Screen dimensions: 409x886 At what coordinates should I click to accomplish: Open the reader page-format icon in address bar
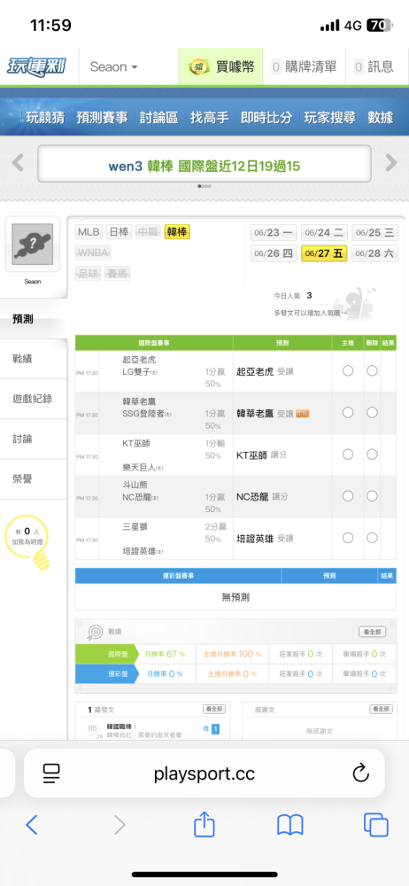coord(51,773)
